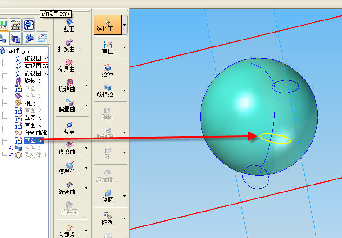The width and height of the screenshot is (342, 238).
Task: Select the 添加拔模 draft tool
Action: pyautogui.click(x=107, y=176)
